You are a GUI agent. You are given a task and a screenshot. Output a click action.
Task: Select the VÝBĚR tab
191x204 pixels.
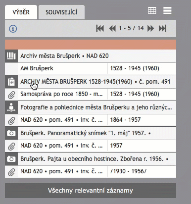(x=21, y=12)
